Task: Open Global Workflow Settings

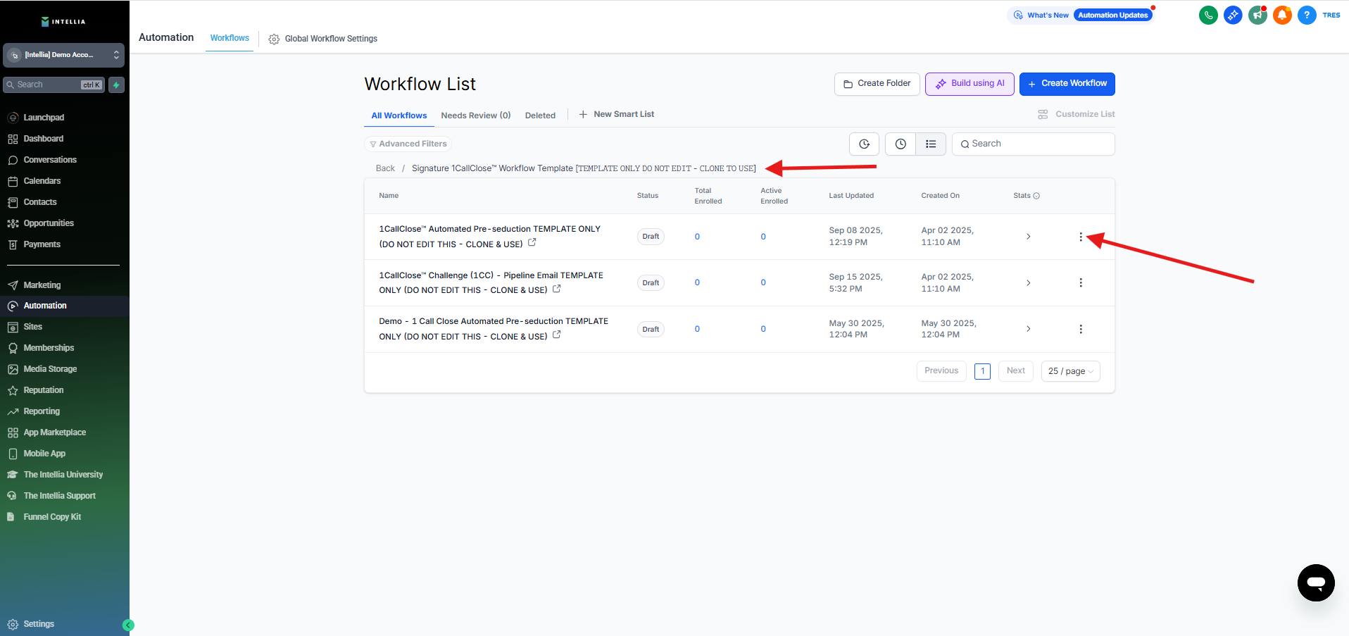Action: click(323, 39)
